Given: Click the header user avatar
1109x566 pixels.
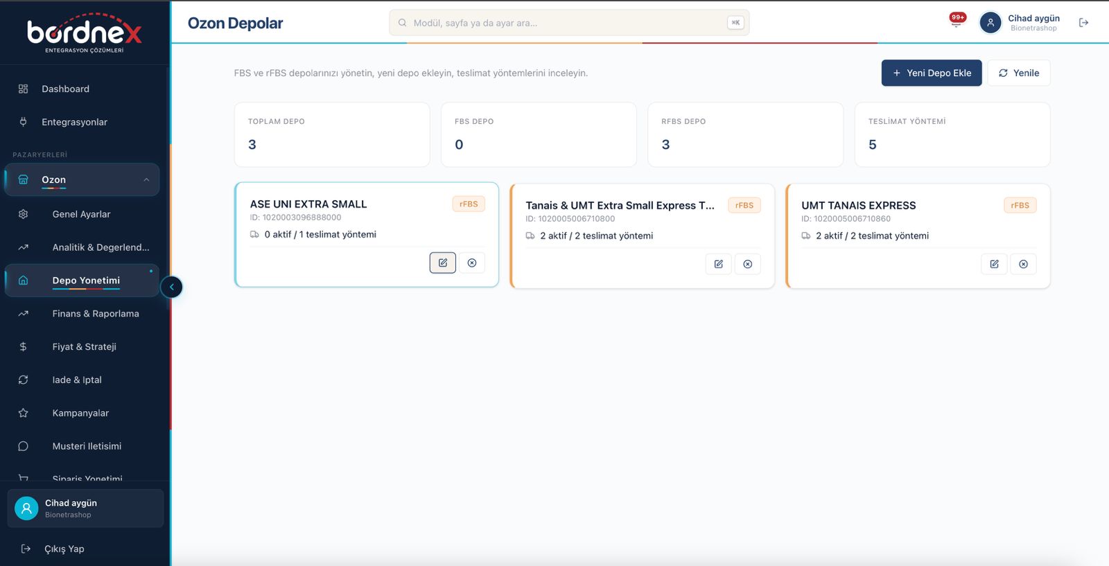Looking at the screenshot, I should point(990,23).
